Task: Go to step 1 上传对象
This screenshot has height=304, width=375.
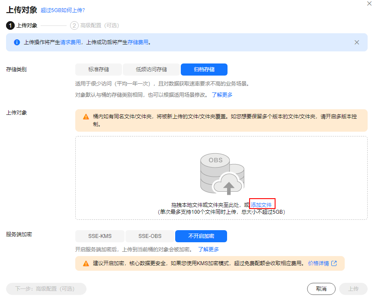Action: [22, 25]
